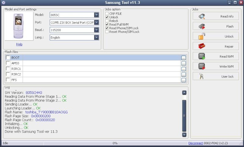Run the Unlock padlock job
This screenshot has height=147, width=244.
point(216,36)
